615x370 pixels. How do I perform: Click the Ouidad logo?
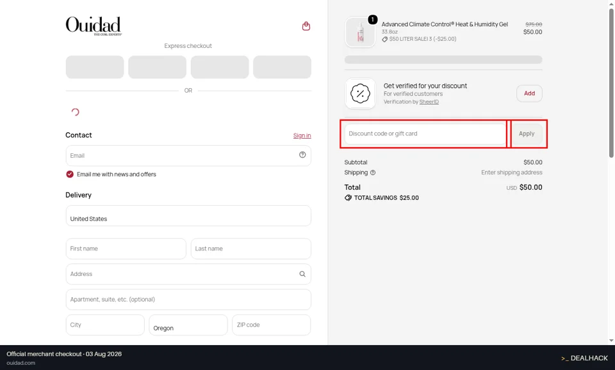click(94, 26)
